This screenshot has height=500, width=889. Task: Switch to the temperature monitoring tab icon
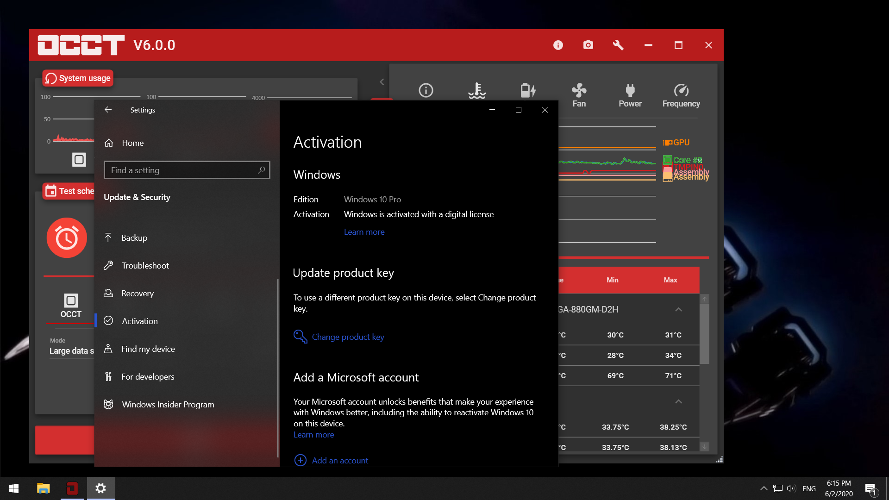click(x=477, y=90)
